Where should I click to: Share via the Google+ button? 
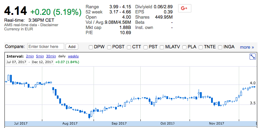[185, 8]
